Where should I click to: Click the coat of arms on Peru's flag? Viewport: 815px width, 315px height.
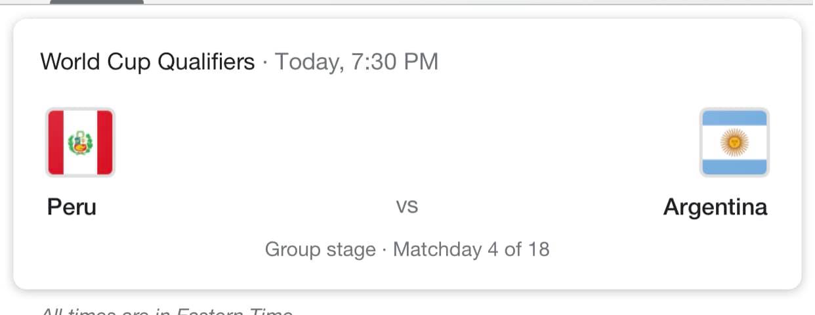(x=80, y=142)
